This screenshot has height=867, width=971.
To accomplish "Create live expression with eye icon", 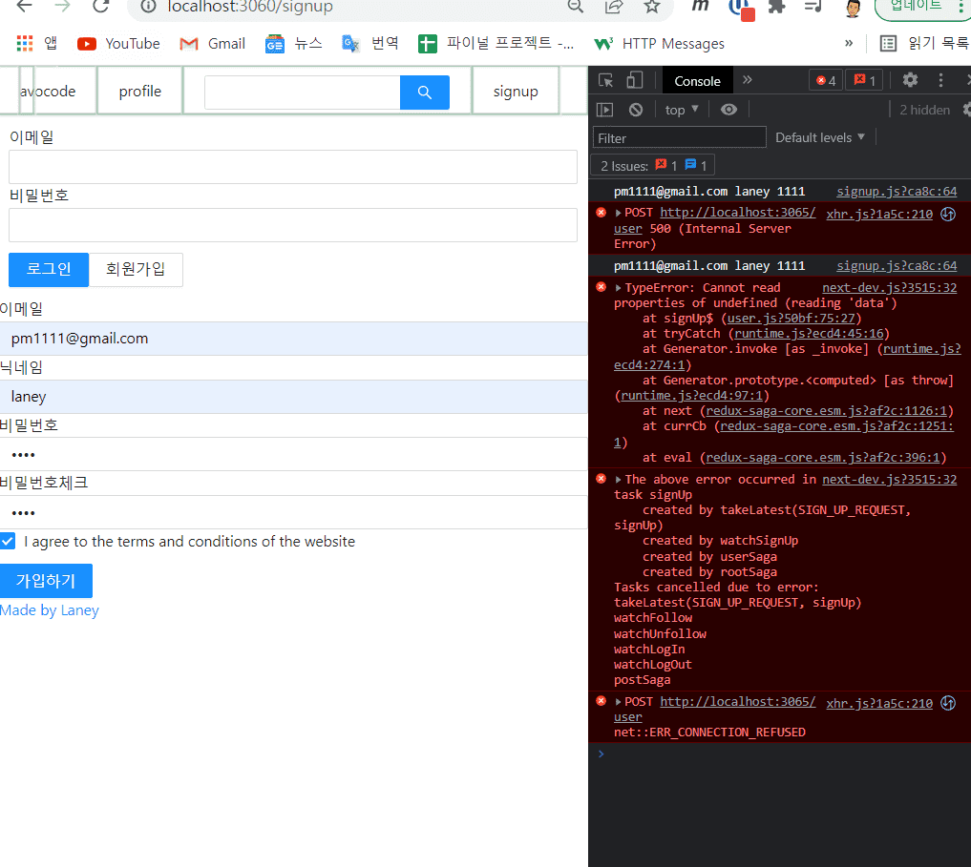I will (x=728, y=110).
